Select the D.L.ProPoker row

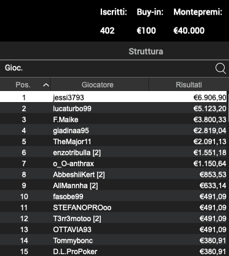click(113, 251)
